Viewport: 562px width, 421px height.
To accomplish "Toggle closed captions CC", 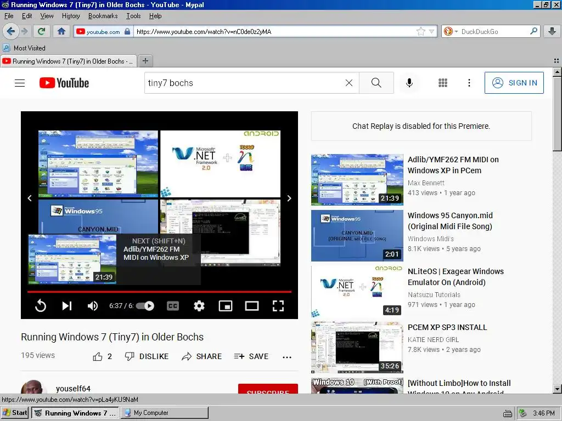I will (173, 306).
